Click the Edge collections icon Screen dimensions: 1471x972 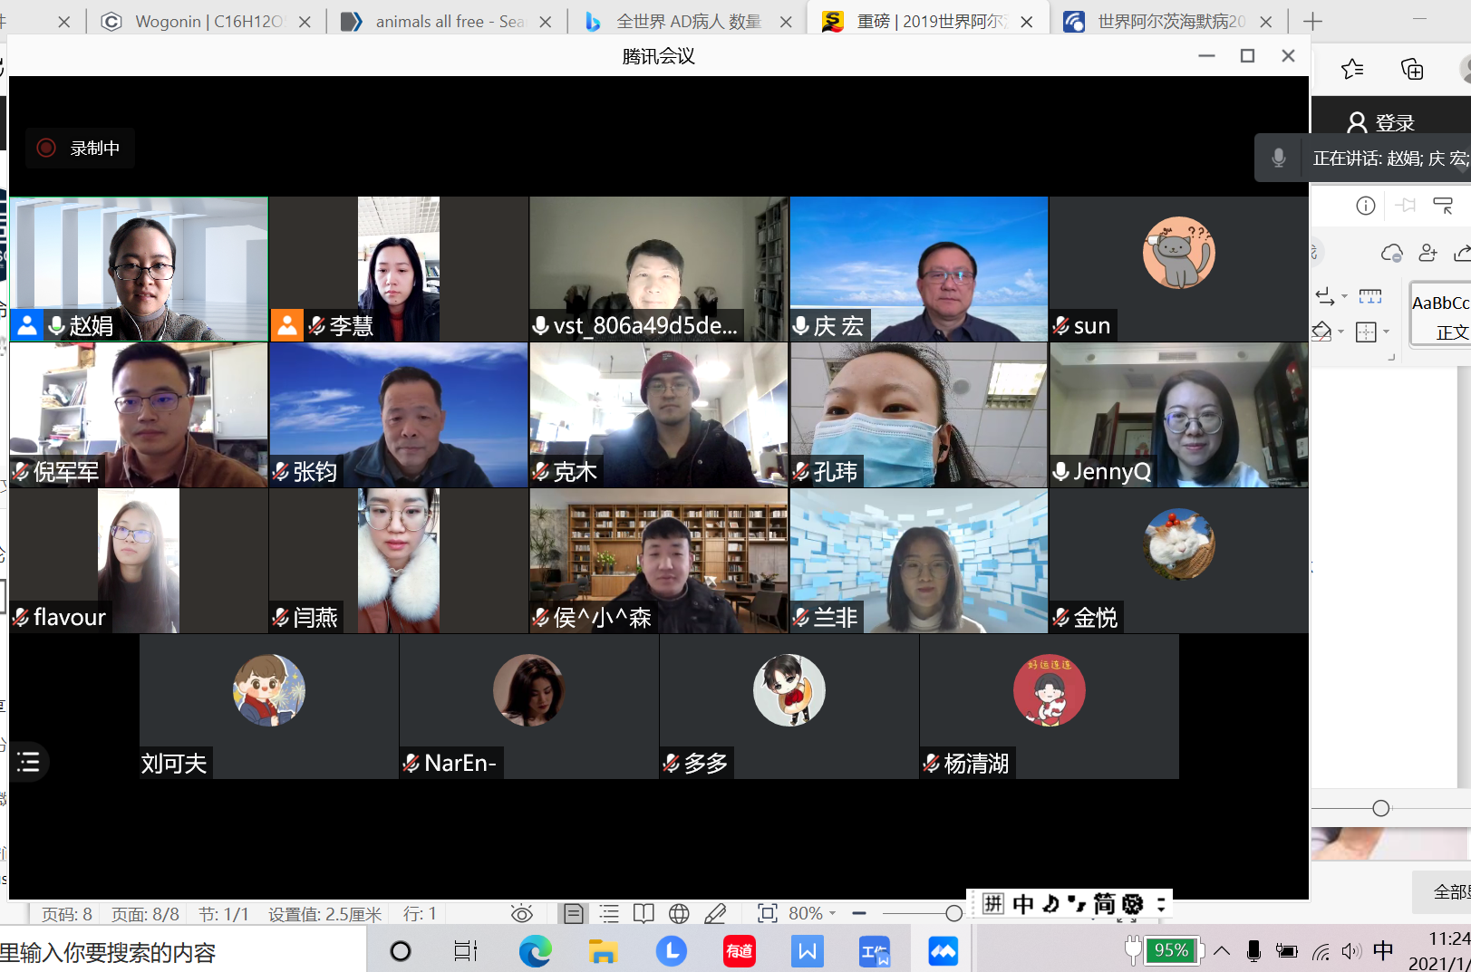(1411, 70)
